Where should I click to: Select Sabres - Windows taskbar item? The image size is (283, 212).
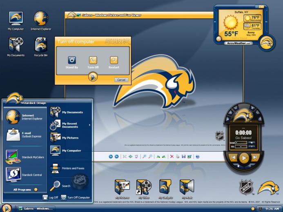point(36,209)
